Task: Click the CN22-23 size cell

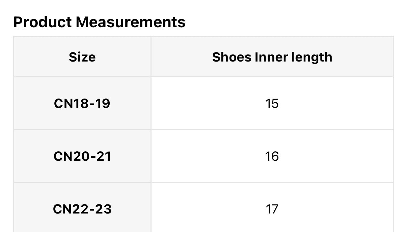Action: 82,209
